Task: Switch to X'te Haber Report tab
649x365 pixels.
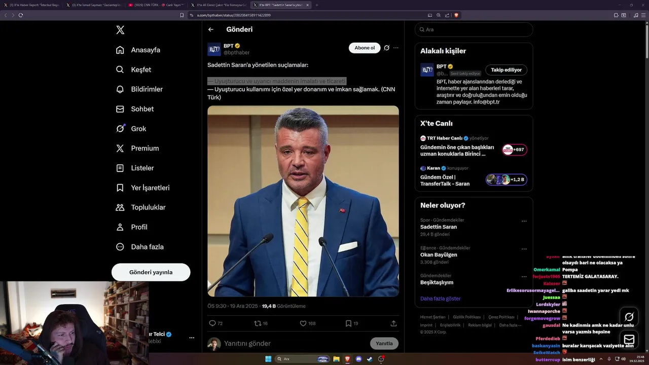Action: click(31, 5)
